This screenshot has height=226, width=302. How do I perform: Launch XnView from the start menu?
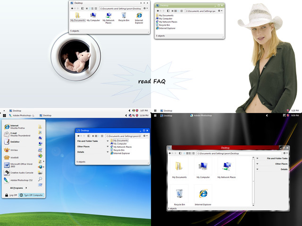[11, 150]
